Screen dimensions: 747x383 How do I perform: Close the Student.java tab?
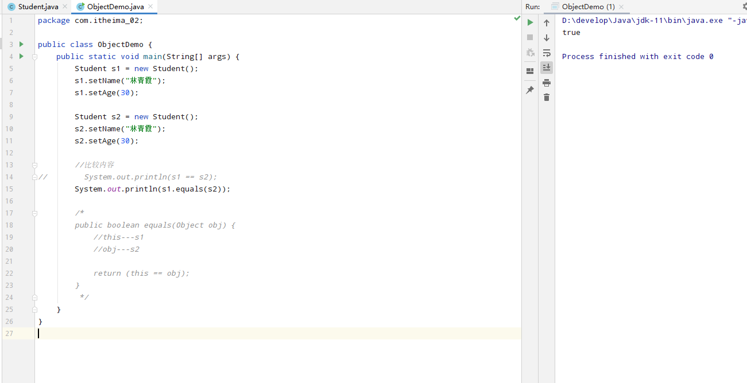coord(64,7)
